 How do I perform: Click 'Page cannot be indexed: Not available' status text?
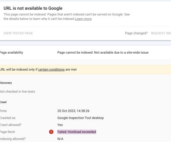(103, 53)
